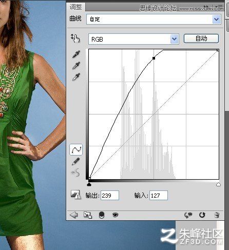View previous state icon
This screenshot has width=229, height=250.
coord(188,215)
